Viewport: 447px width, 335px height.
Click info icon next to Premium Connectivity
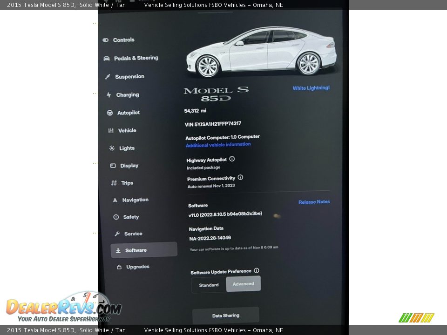click(x=240, y=177)
